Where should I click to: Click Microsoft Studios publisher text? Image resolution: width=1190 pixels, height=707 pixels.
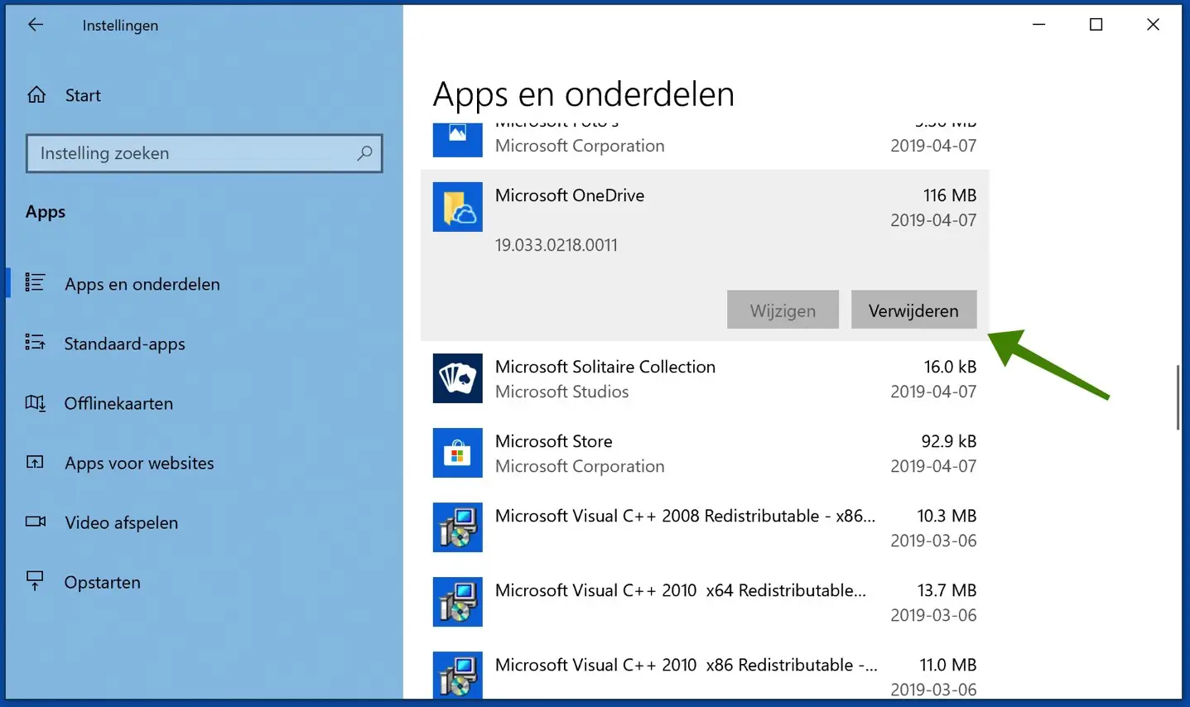561,392
